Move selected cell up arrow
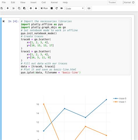The width and height of the screenshot is (138, 140). click(x=31, y=8)
